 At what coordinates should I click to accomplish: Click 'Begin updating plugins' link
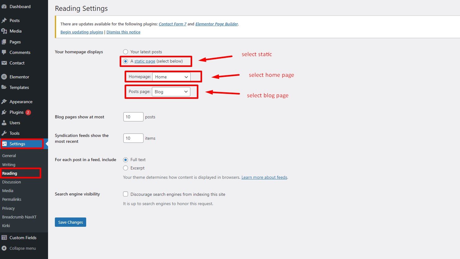click(82, 32)
